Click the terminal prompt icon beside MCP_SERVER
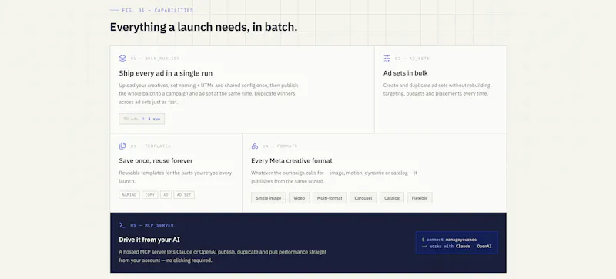This screenshot has width=616, height=279. pyautogui.click(x=122, y=225)
